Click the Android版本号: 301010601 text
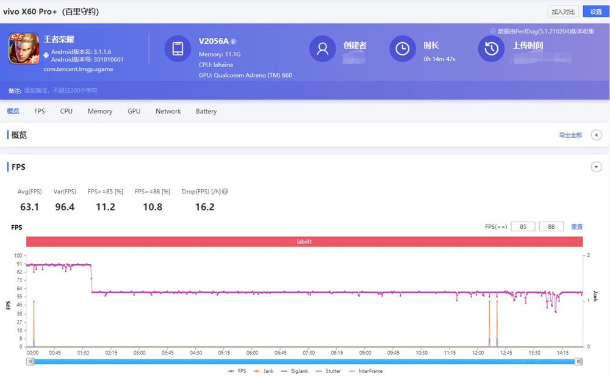The image size is (610, 376). (87, 60)
